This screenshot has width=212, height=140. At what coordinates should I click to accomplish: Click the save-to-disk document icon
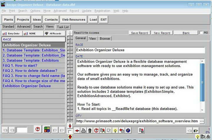pyautogui.click(x=141, y=131)
